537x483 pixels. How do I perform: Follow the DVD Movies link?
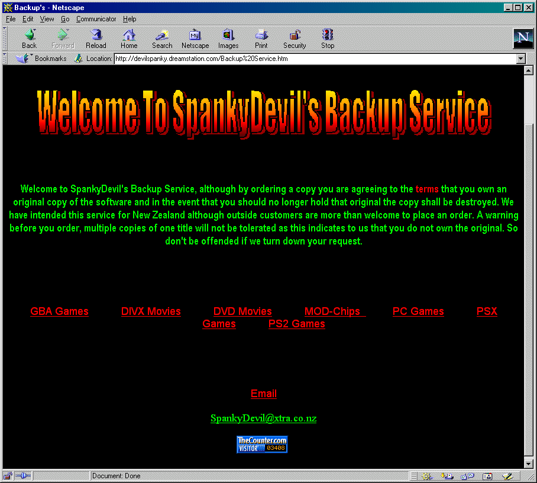click(x=242, y=311)
